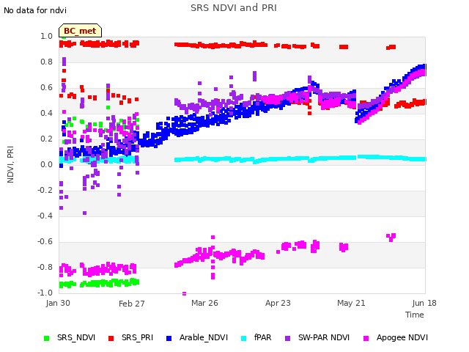Click the y-axis label NDVI, PRI
The width and height of the screenshot is (469, 352).
(x=10, y=164)
